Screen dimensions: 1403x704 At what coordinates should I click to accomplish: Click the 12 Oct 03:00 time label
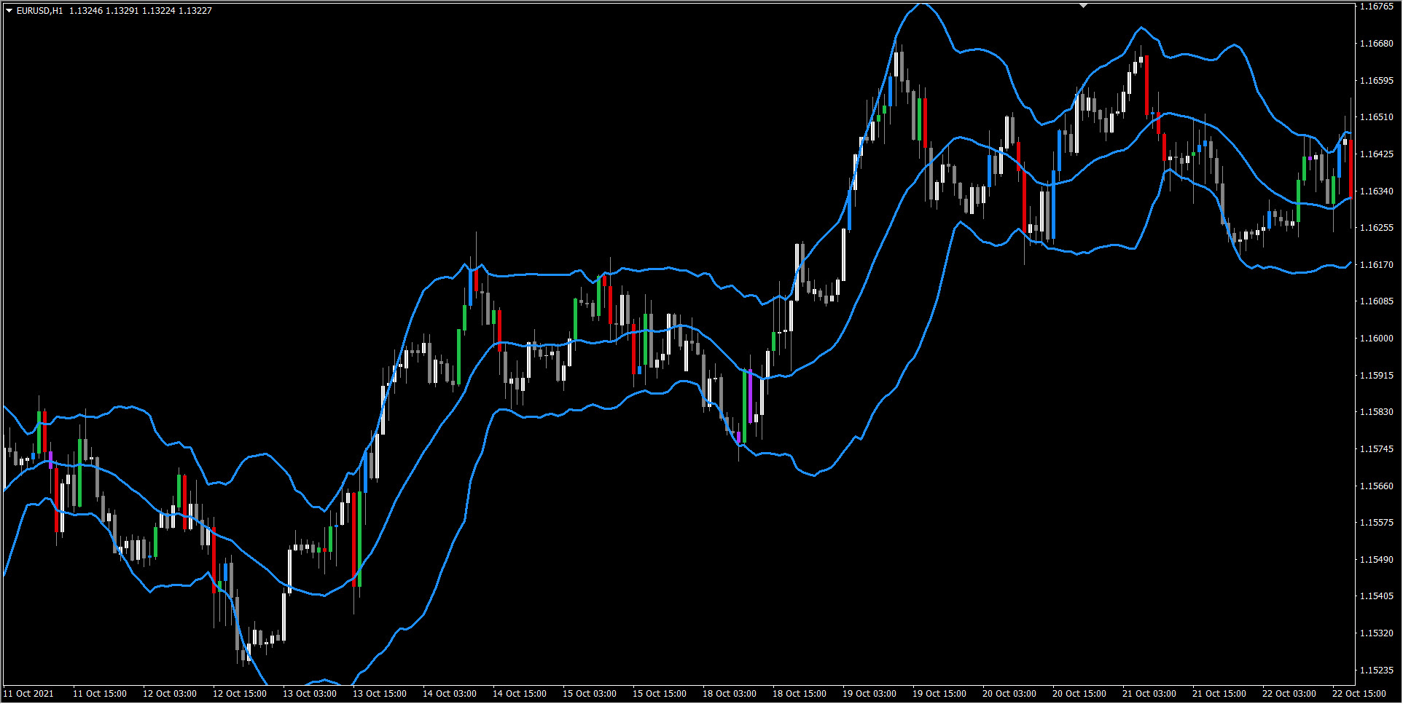point(170,694)
